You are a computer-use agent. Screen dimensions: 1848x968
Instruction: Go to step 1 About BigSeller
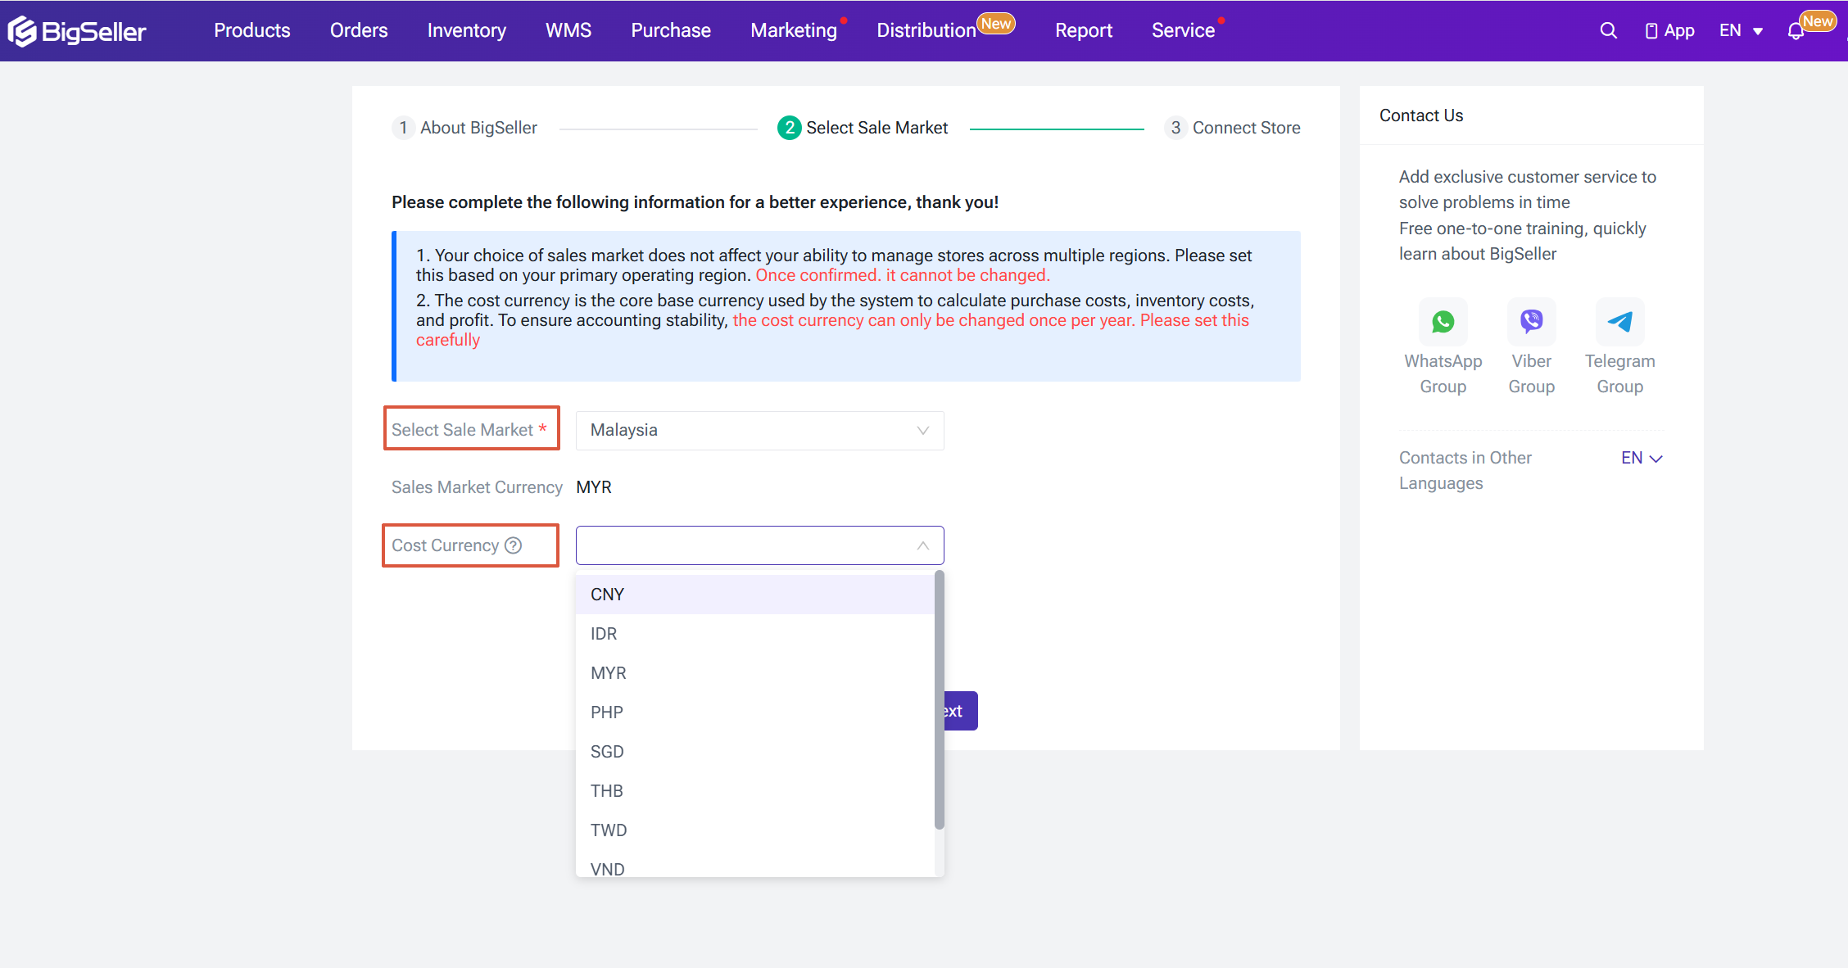tap(464, 128)
